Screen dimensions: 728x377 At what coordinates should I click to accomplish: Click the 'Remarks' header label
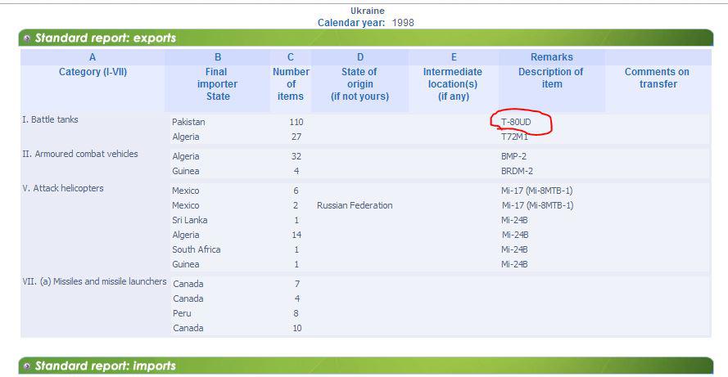click(x=552, y=57)
